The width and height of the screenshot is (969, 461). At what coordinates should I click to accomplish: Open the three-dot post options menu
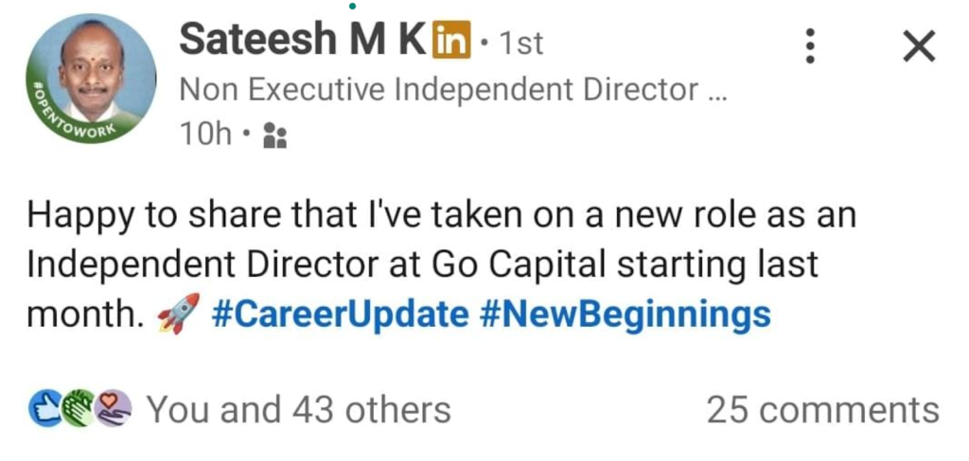[x=809, y=46]
